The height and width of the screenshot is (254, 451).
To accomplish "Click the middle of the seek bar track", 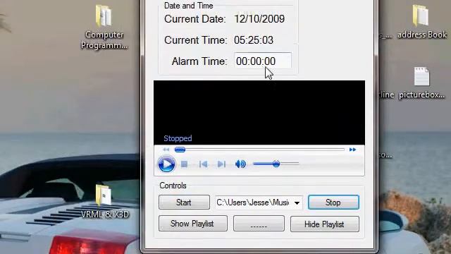I will coord(260,150).
